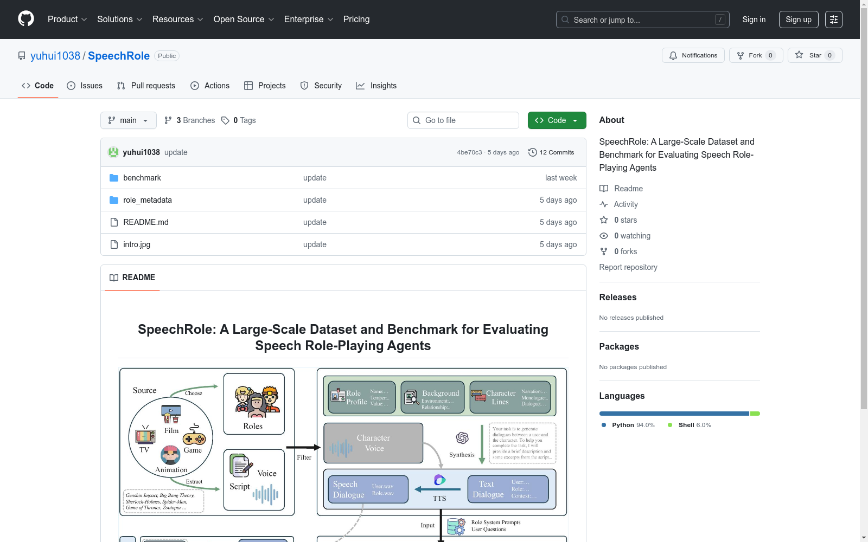
Task: Expand the Open Source menu
Action: point(244,20)
